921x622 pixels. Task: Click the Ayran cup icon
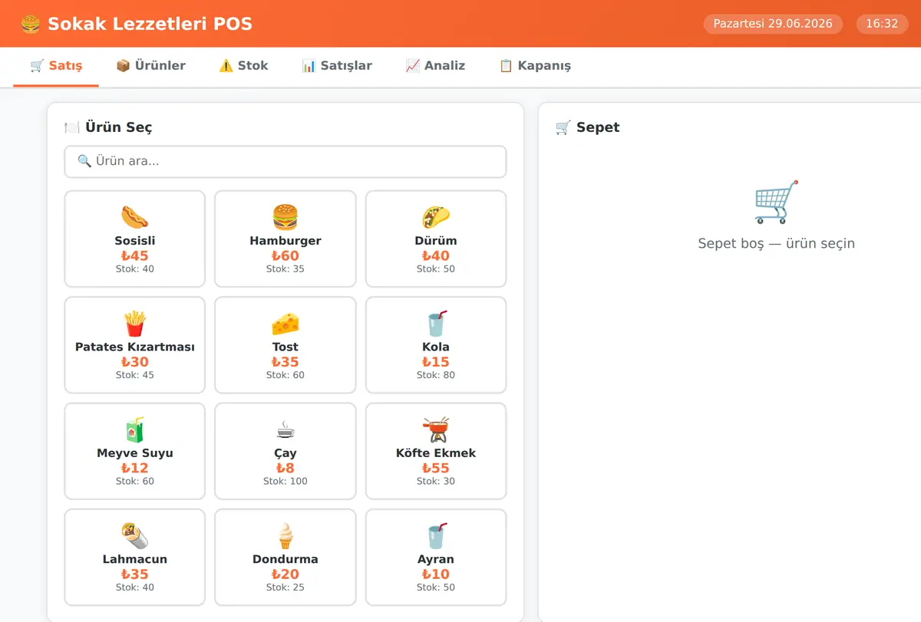pyautogui.click(x=436, y=535)
